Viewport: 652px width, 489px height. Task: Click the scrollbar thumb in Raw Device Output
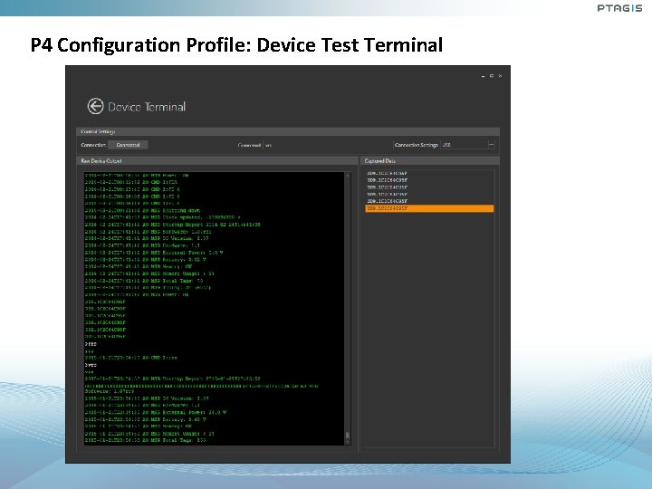pos(348,436)
